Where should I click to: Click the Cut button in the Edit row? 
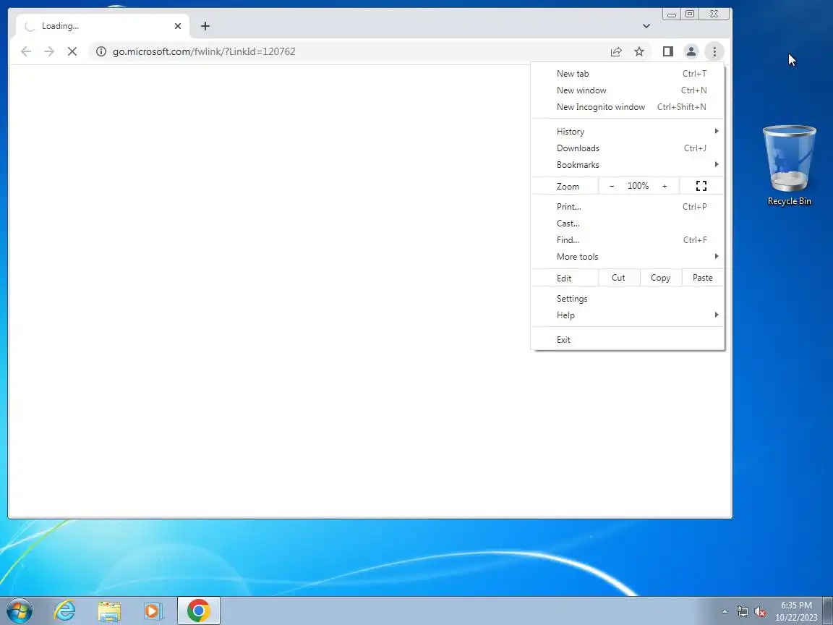[x=619, y=278]
